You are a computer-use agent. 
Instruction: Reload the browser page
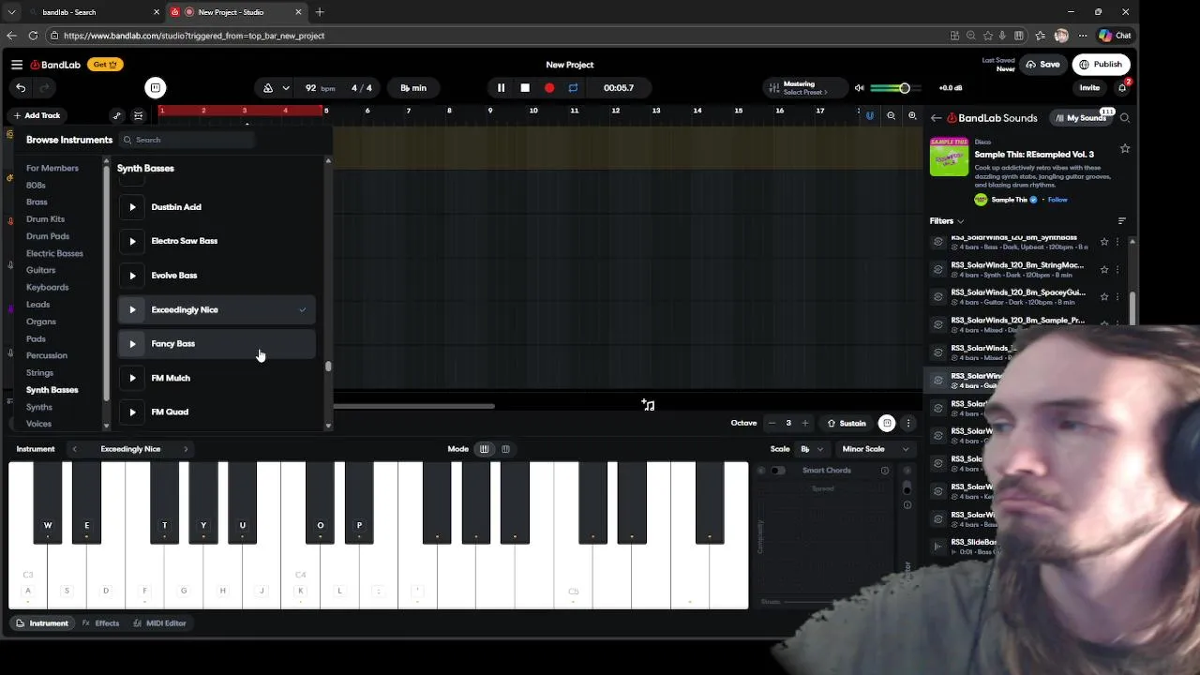tap(33, 36)
